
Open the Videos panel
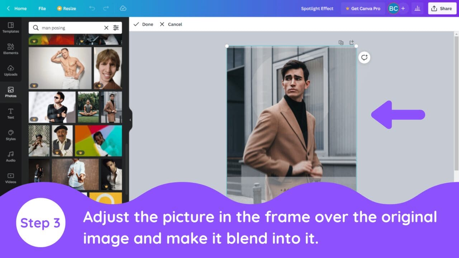(10, 179)
